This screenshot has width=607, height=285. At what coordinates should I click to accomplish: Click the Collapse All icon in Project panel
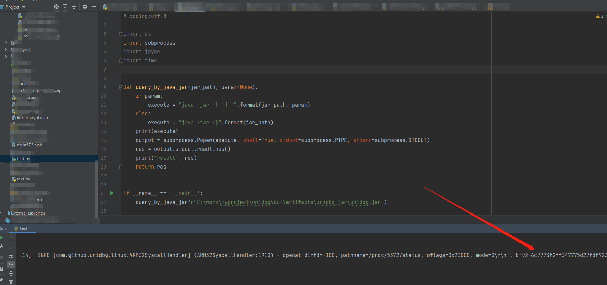pos(74,7)
